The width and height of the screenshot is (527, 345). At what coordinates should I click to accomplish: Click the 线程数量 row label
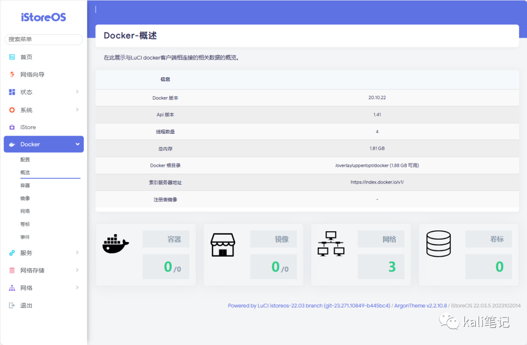165,131
